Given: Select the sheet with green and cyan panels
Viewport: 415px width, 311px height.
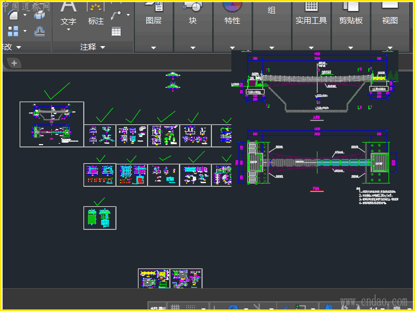Looking at the screenshot, I should tap(100, 218).
